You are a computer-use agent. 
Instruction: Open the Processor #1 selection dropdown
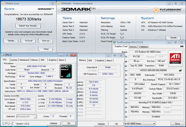tap(27, 116)
